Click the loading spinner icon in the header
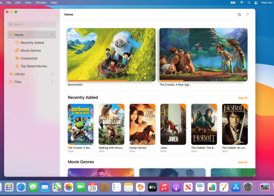274x196 pixels. 247,15
